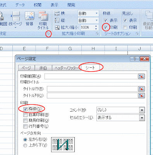Open the 拡大縮小印刷 group dialog launcher

pos(97,34)
